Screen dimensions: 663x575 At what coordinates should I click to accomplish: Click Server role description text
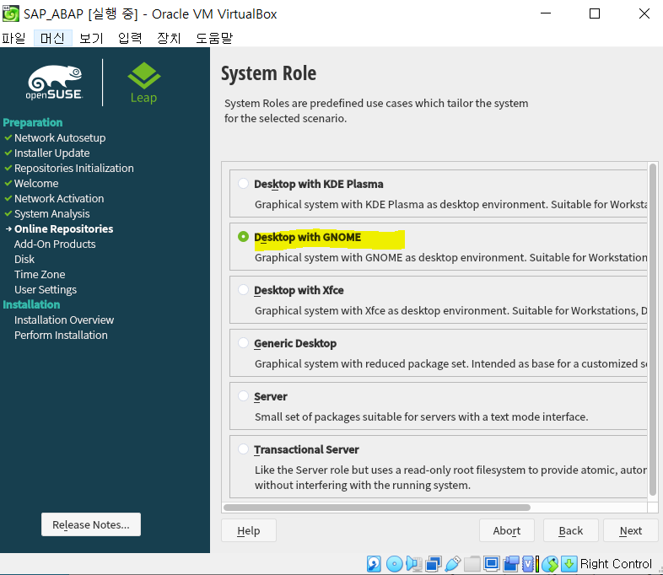[421, 417]
